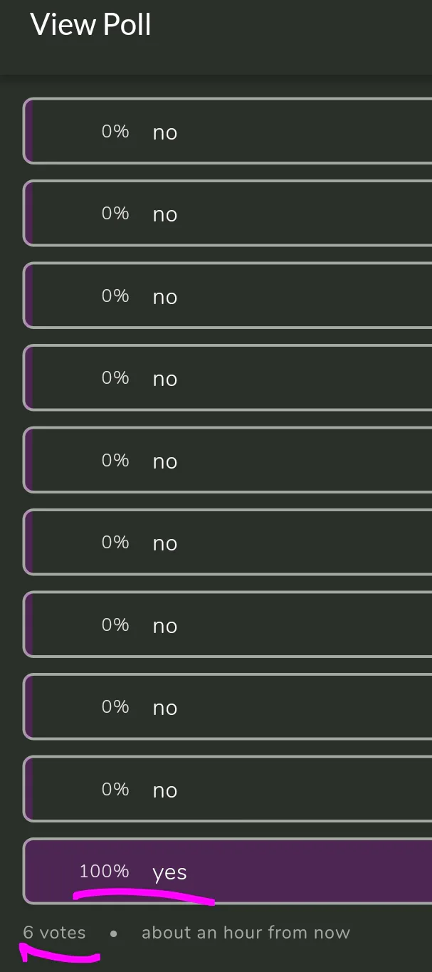Click the "View Poll" header title
This screenshot has height=972, width=432.
(x=90, y=26)
